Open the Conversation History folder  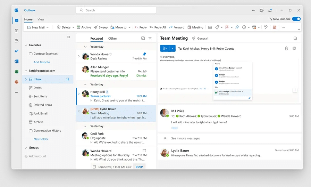click(x=48, y=130)
